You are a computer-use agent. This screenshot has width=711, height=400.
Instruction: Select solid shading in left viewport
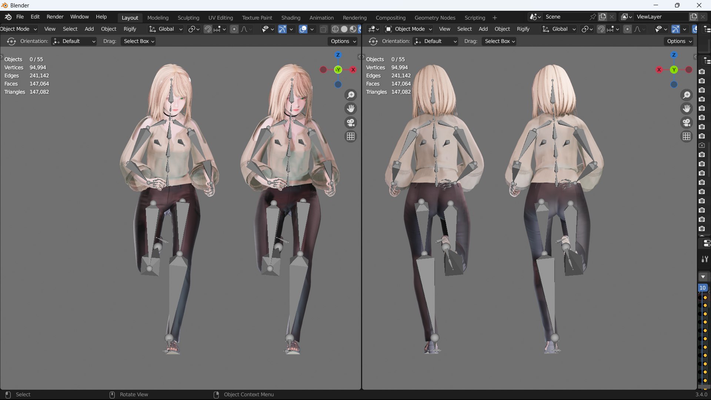coord(344,29)
